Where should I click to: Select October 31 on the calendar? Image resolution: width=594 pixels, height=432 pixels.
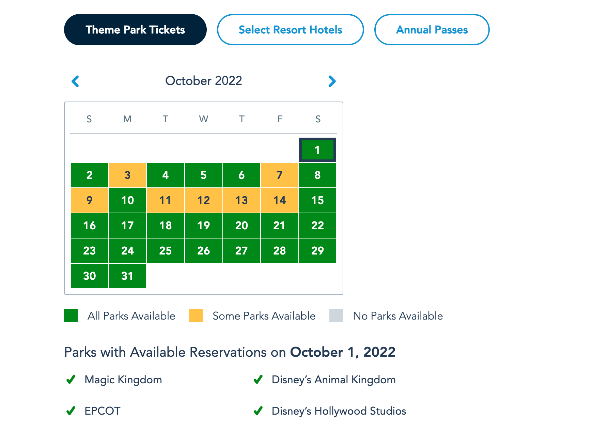pyautogui.click(x=127, y=276)
